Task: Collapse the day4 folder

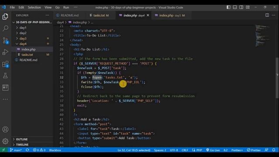Action: click(23, 44)
